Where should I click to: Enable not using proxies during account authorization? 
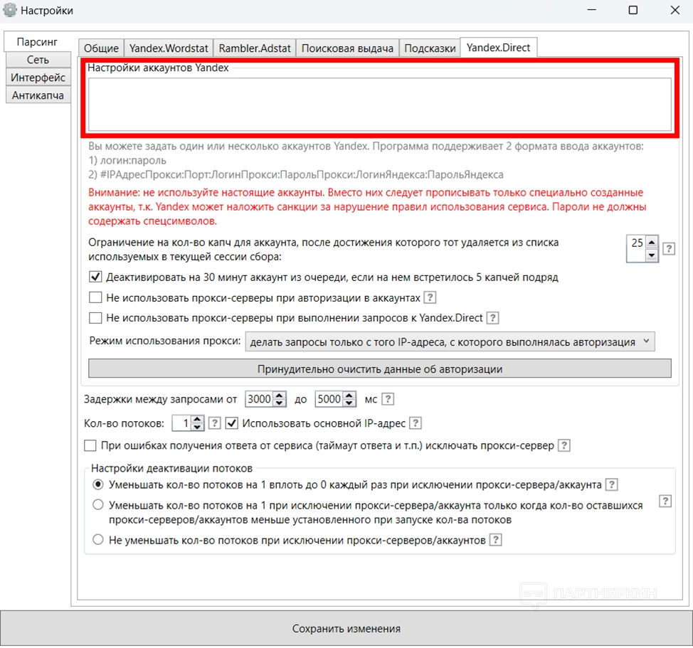[95, 297]
